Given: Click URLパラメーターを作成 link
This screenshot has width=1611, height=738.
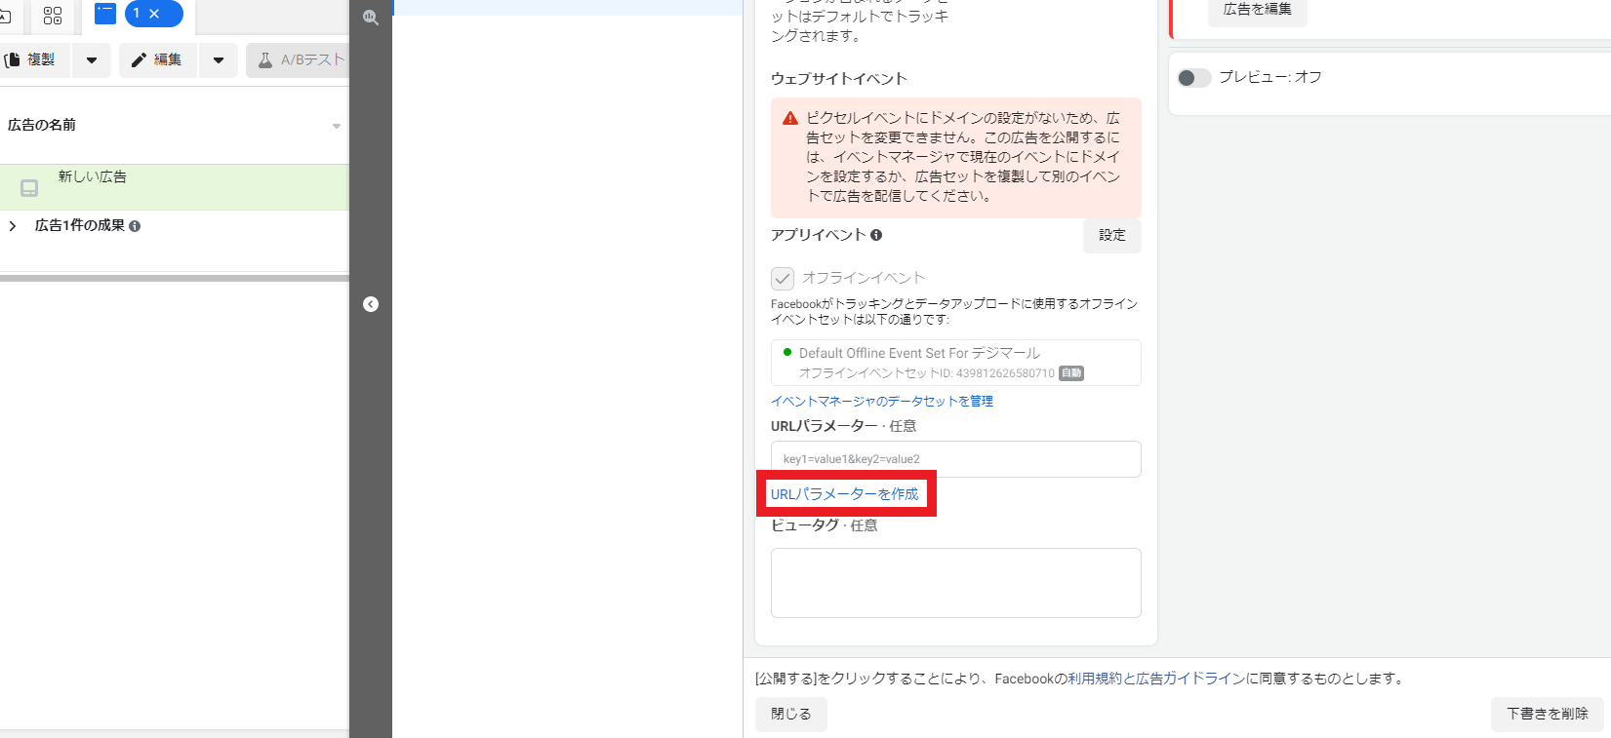Looking at the screenshot, I should point(845,494).
